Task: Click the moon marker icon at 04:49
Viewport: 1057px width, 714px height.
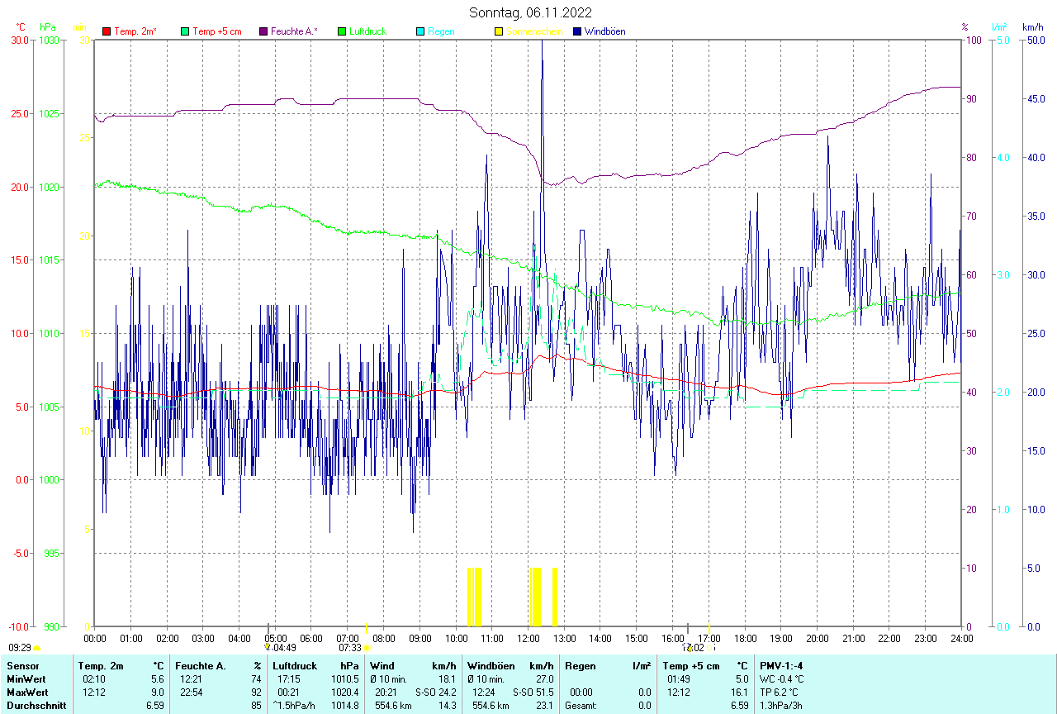Action: [267, 648]
